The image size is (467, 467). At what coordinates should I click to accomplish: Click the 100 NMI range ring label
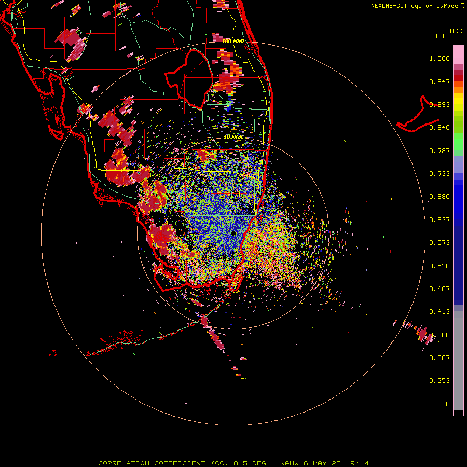(233, 41)
